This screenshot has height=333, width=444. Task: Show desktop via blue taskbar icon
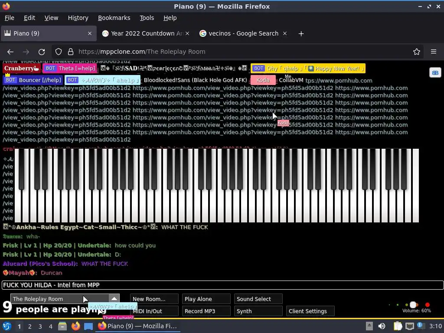point(88,326)
